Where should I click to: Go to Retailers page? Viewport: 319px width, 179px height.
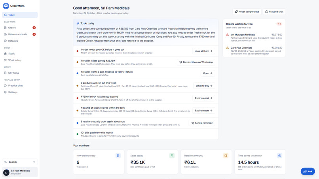(x=20, y=41)
